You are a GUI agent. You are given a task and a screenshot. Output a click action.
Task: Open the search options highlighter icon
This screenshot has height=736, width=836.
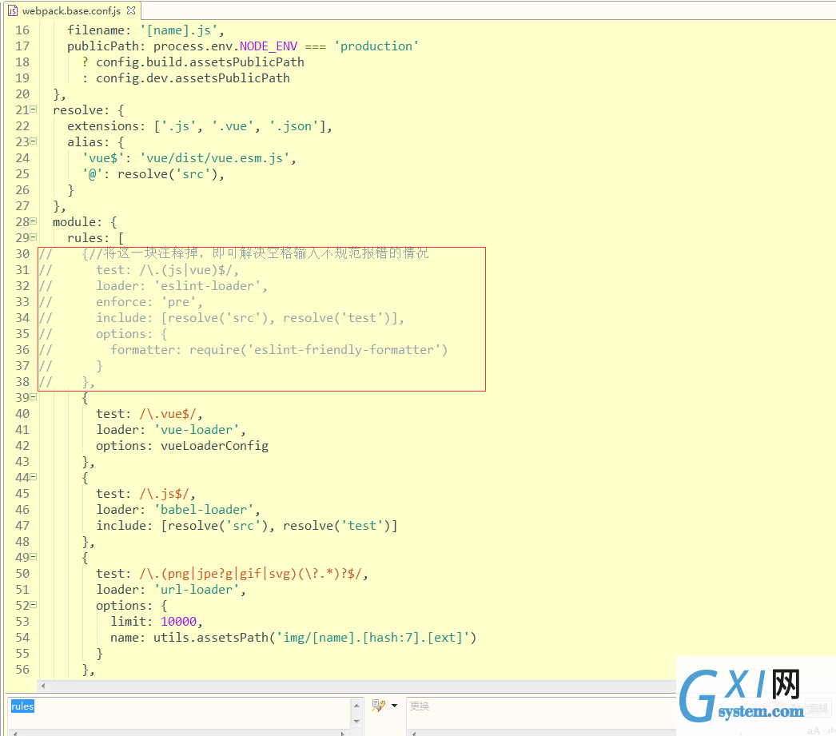(x=379, y=706)
